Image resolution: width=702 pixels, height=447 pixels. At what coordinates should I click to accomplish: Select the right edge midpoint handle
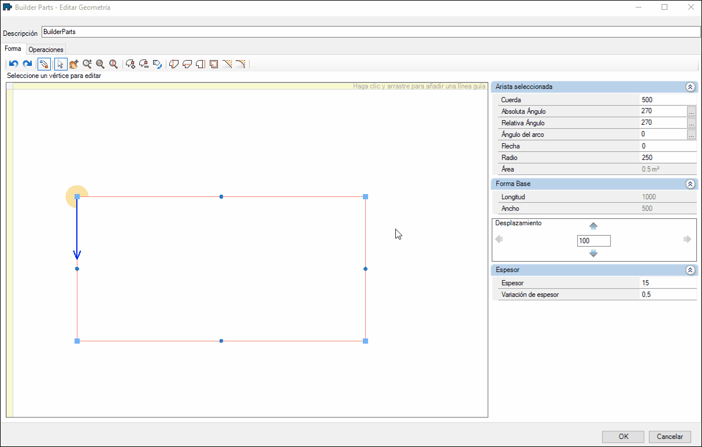(x=366, y=269)
